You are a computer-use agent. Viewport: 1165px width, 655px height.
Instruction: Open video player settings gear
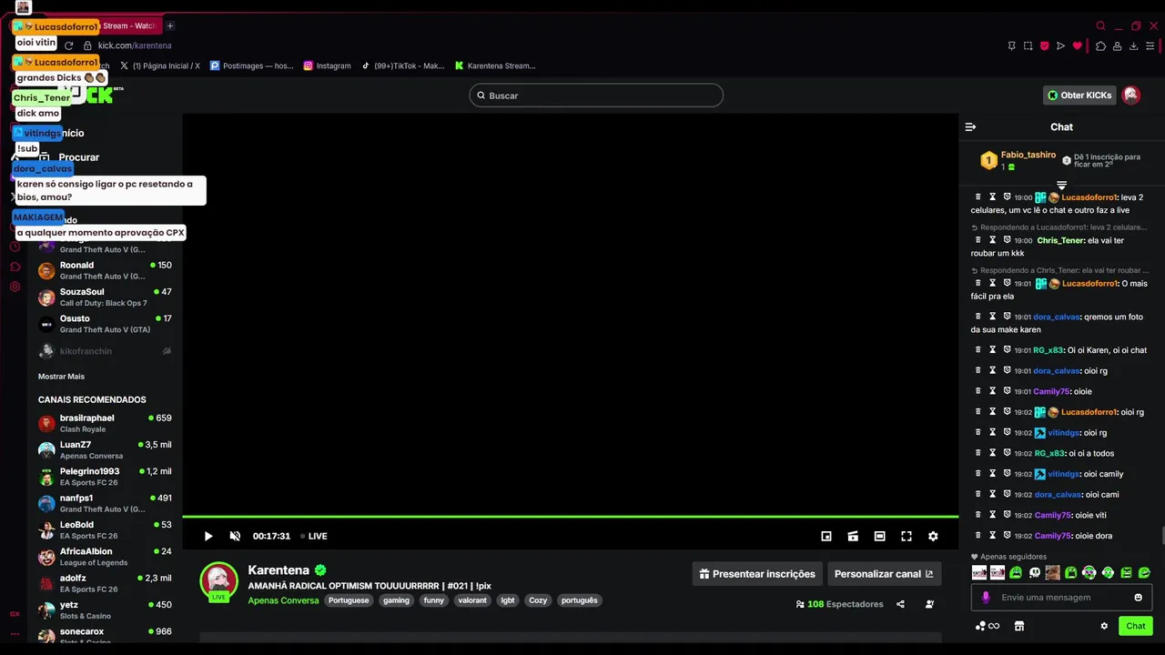[933, 536]
